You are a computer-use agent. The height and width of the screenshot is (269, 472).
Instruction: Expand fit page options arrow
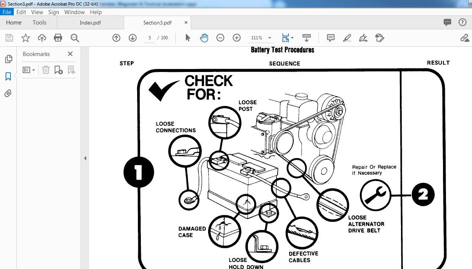click(x=292, y=38)
